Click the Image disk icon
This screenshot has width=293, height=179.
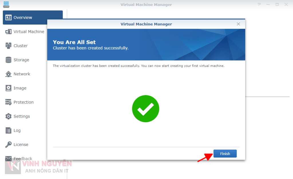pos(9,88)
